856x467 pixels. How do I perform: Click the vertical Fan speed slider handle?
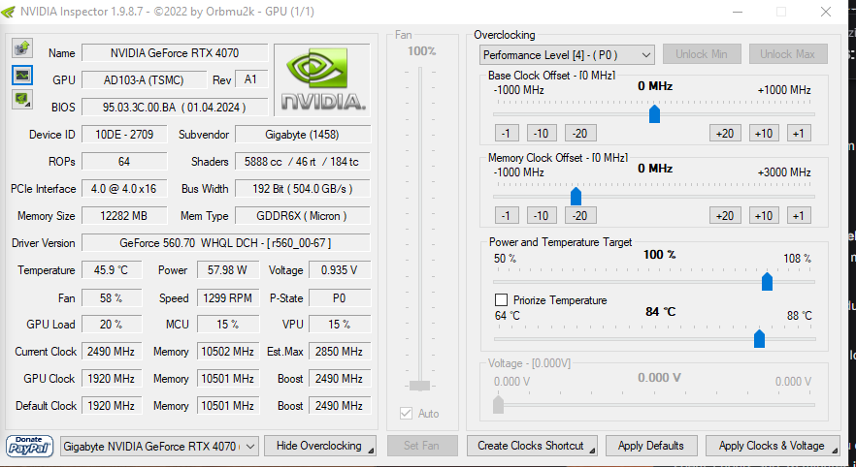click(420, 386)
